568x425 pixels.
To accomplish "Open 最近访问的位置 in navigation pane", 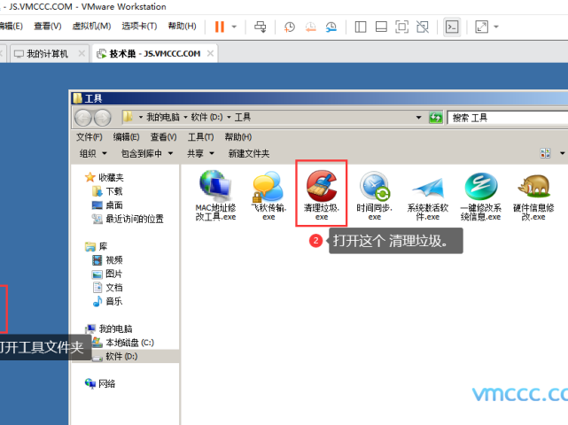I will click(128, 219).
